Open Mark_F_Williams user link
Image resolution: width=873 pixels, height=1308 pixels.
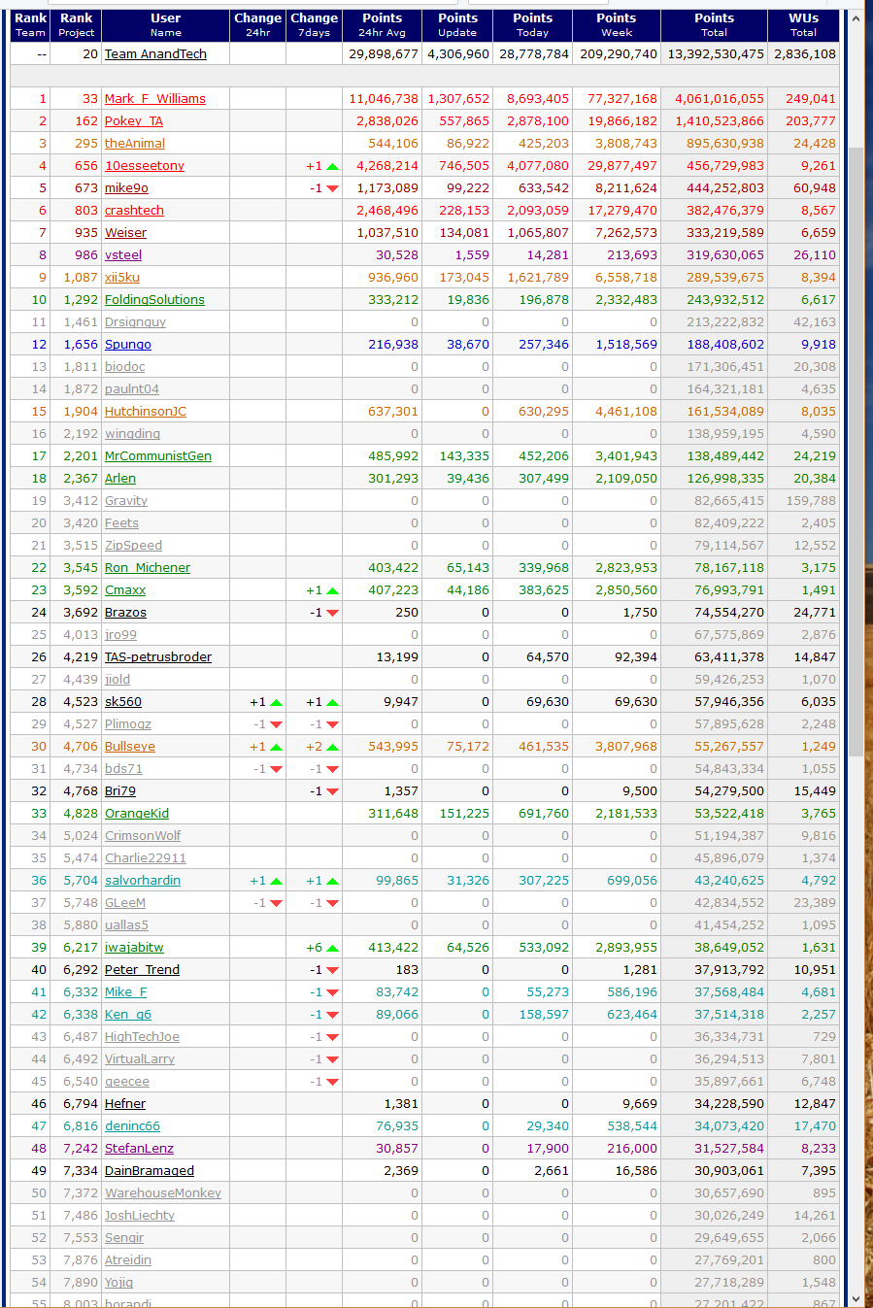tap(154, 99)
